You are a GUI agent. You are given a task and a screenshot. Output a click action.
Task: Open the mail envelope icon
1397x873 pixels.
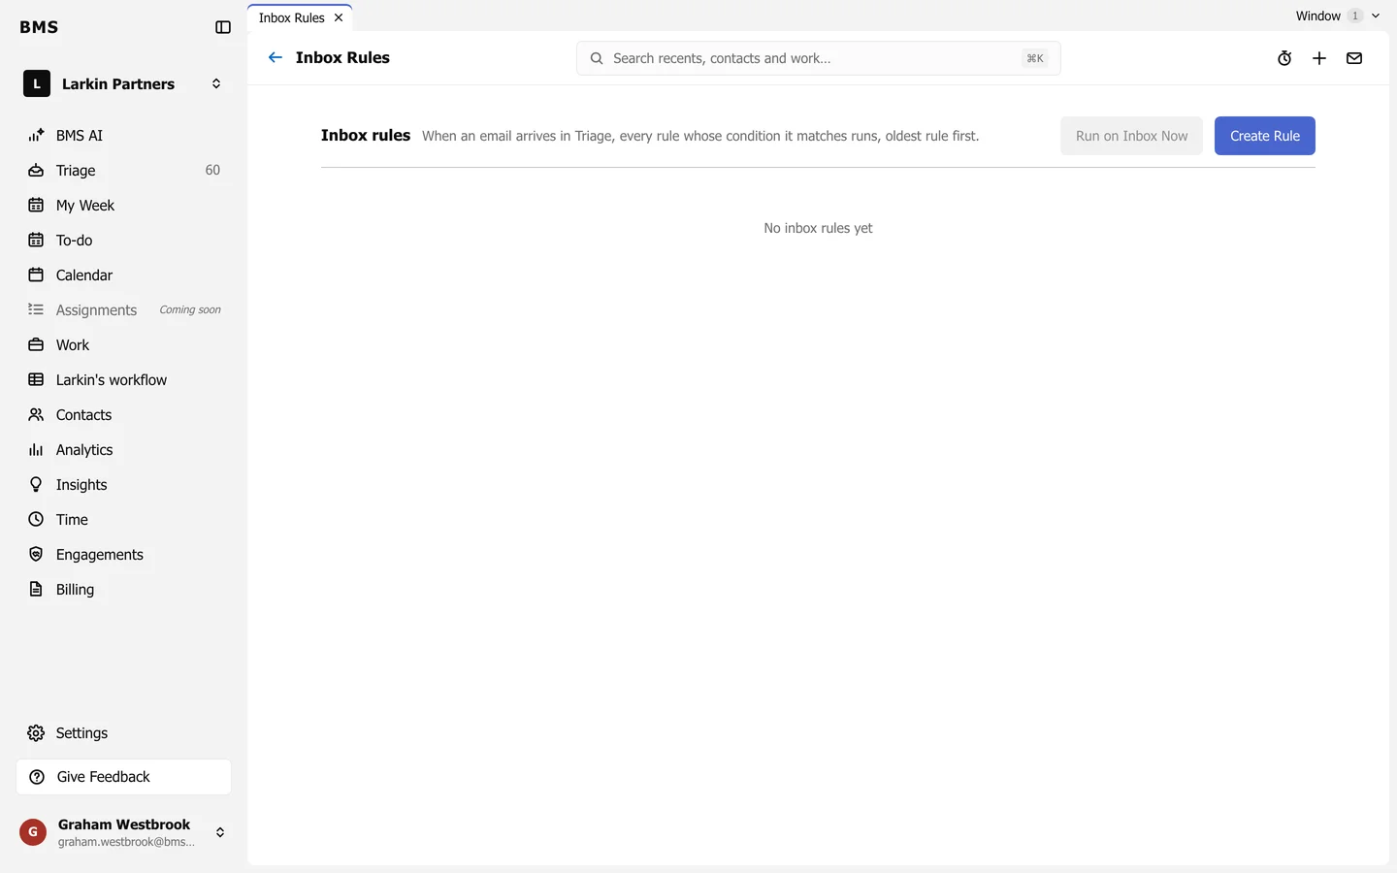pyautogui.click(x=1354, y=58)
